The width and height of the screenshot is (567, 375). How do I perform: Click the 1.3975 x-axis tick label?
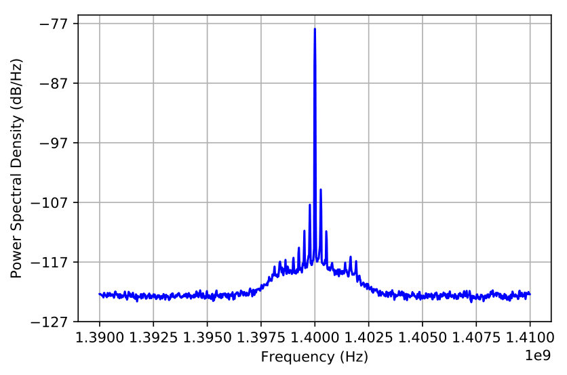point(261,338)
